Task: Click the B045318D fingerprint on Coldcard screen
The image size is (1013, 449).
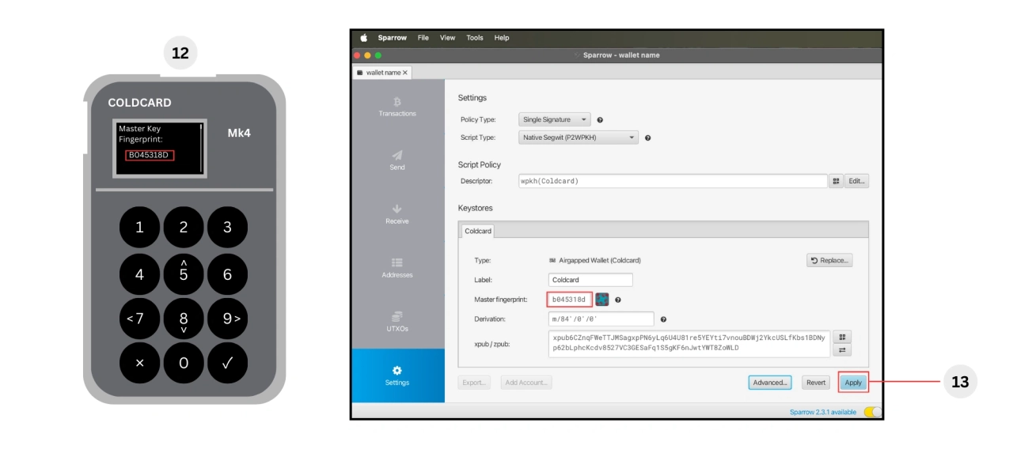Action: click(150, 155)
